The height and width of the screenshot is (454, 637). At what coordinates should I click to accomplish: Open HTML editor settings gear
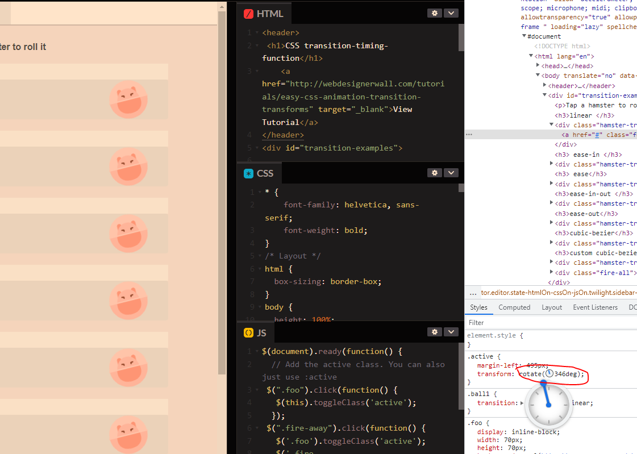[435, 13]
